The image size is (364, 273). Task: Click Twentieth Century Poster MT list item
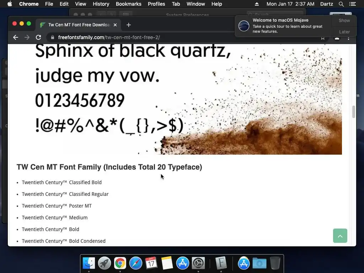pyautogui.click(x=57, y=206)
